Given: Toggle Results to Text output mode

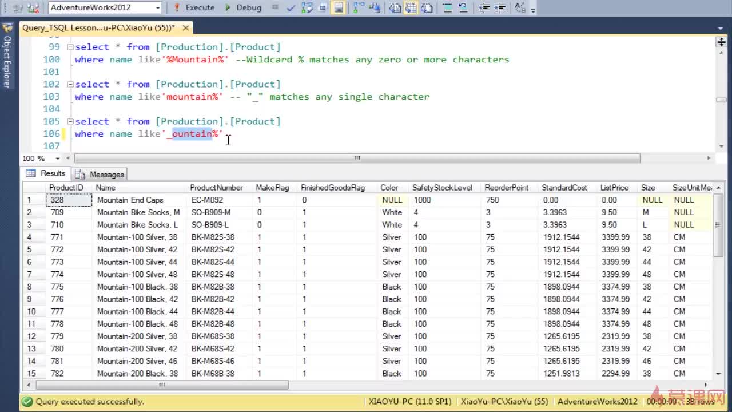Looking at the screenshot, I should point(396,7).
